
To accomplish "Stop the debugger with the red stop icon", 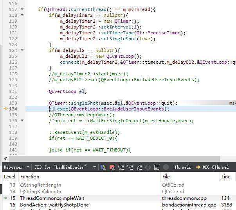I will 112,167.
